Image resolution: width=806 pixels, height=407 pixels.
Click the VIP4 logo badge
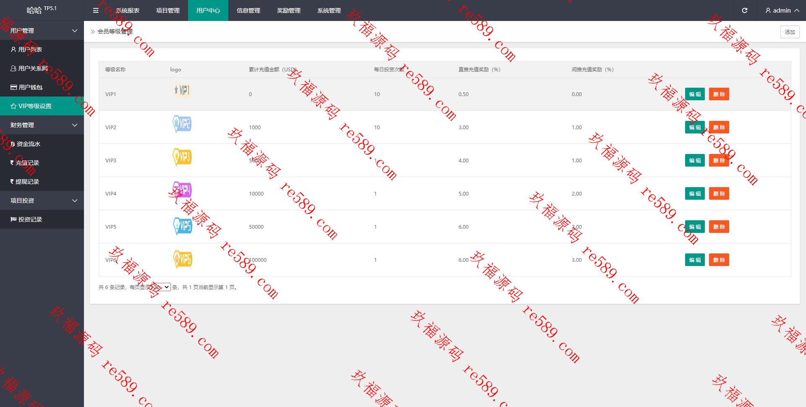[182, 190]
